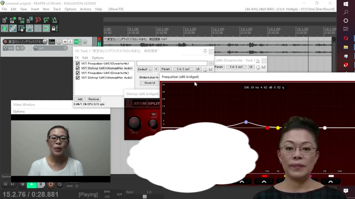Click Param button in Oceanturtle window
The width and height of the screenshot is (355, 199).
coord(219,67)
